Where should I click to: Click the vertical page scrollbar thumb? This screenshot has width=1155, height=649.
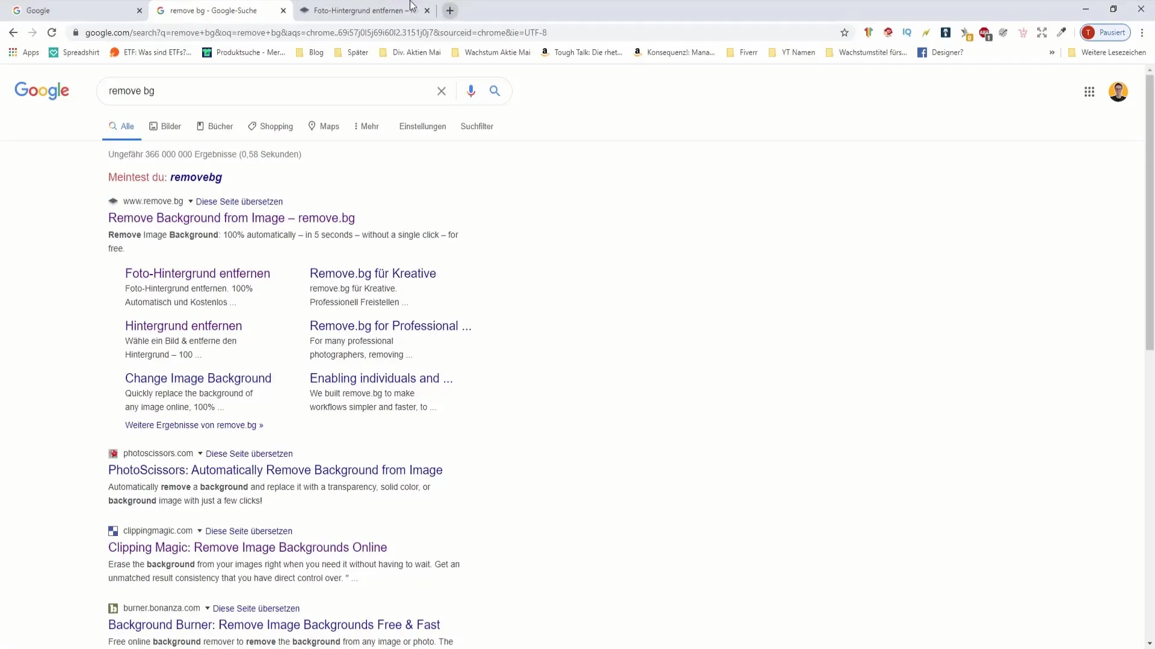(1150, 212)
